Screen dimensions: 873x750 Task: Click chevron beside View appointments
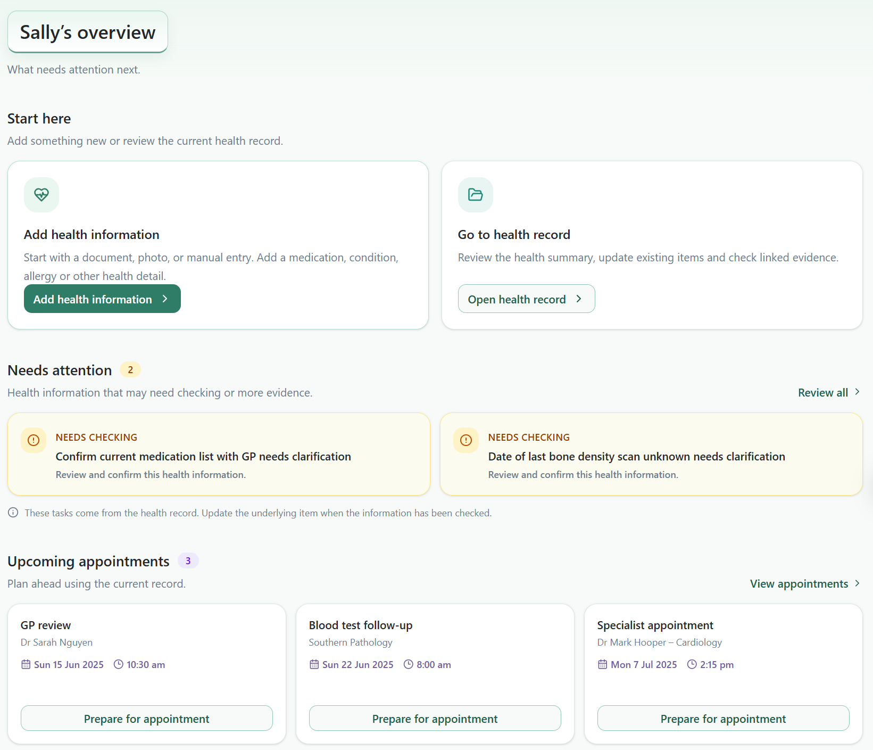coord(857,583)
